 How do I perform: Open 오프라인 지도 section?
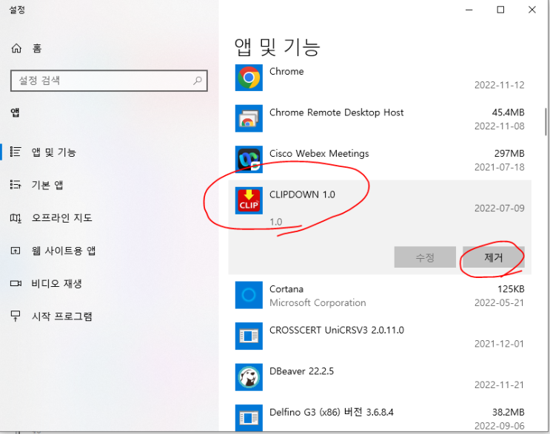coord(61,217)
